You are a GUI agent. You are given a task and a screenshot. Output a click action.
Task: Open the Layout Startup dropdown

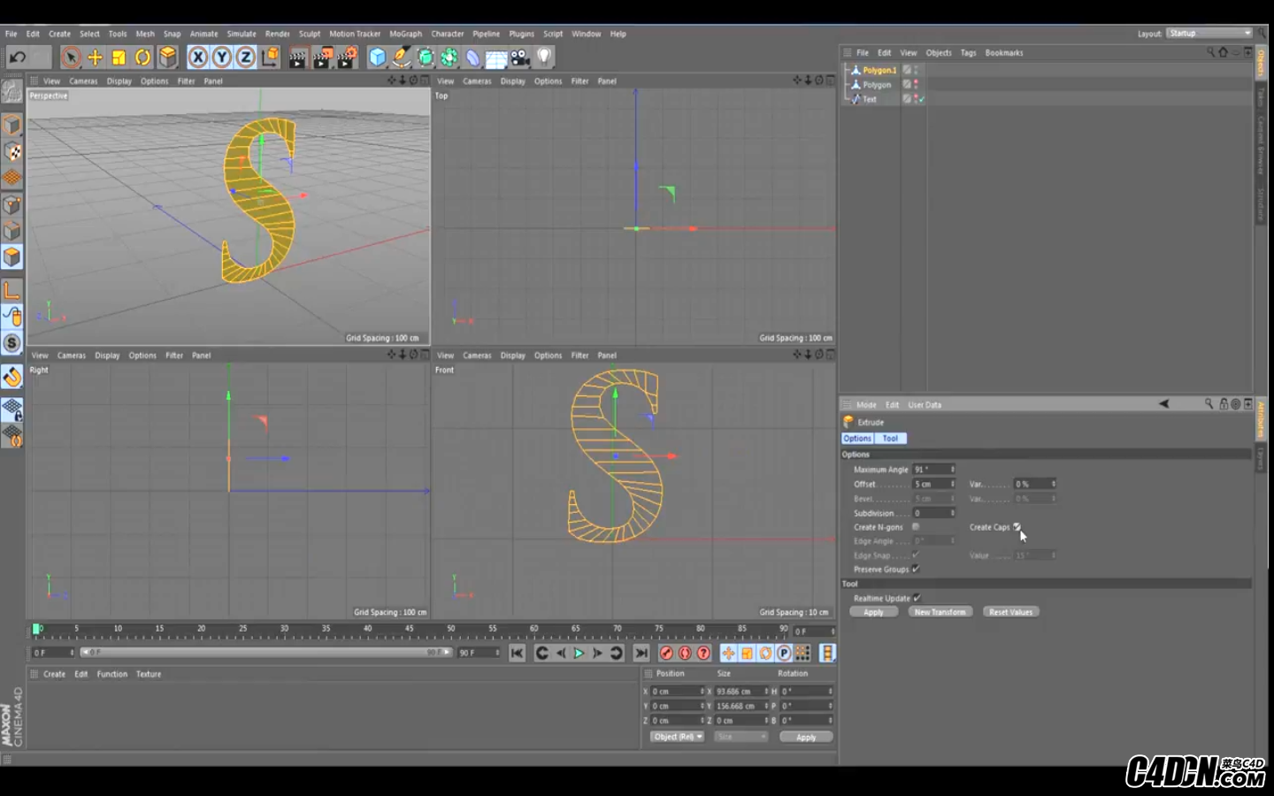pos(1209,34)
